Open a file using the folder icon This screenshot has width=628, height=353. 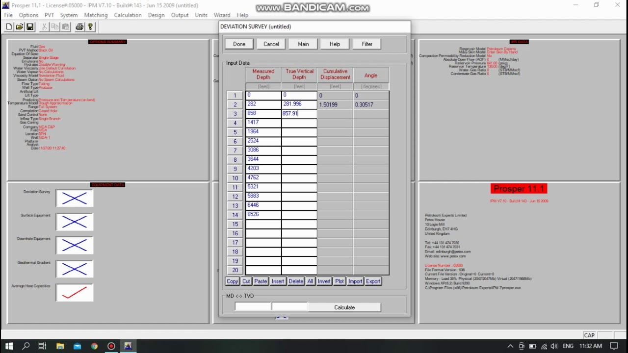click(x=19, y=27)
